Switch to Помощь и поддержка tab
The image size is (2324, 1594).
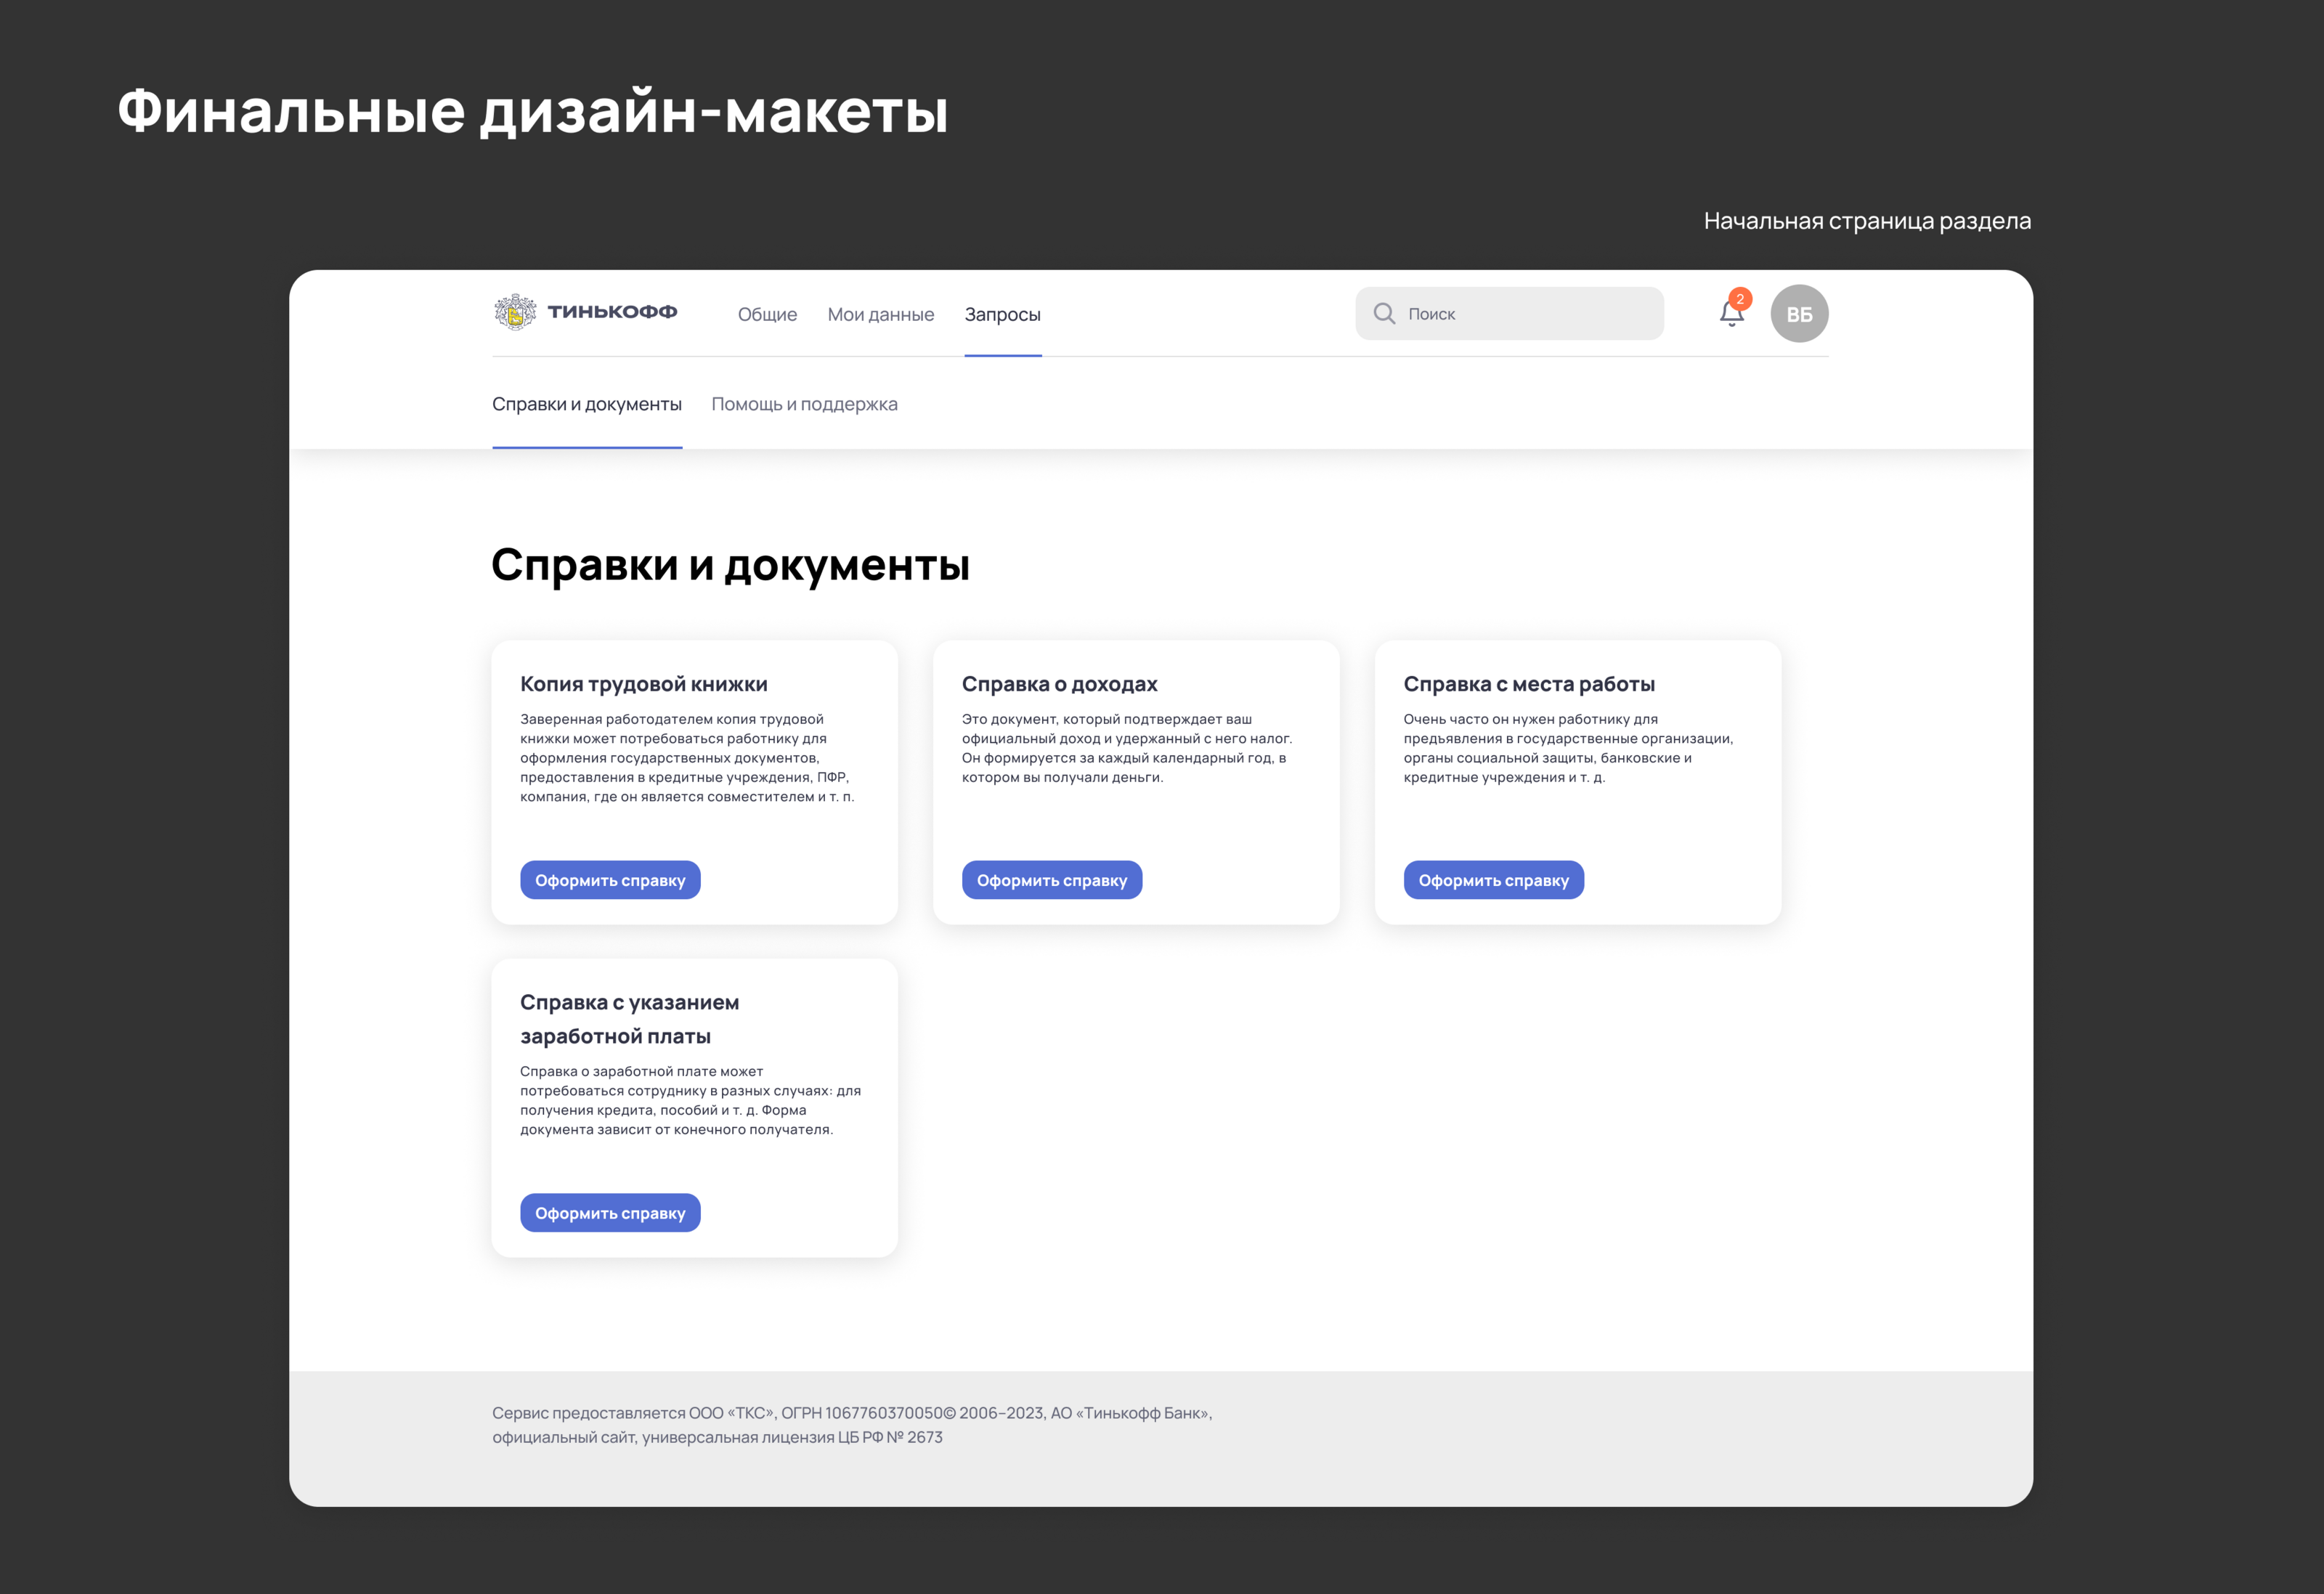804,405
